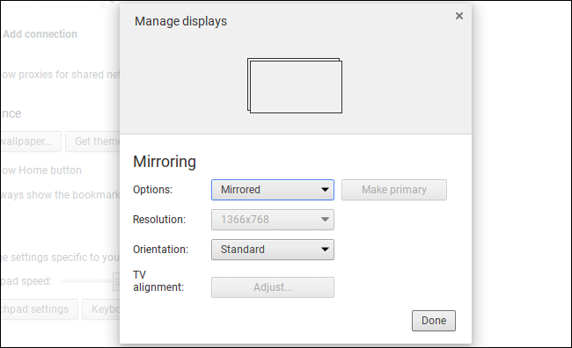Image resolution: width=572 pixels, height=348 pixels.
Task: Open the Standard orientation dropdown
Action: (273, 250)
